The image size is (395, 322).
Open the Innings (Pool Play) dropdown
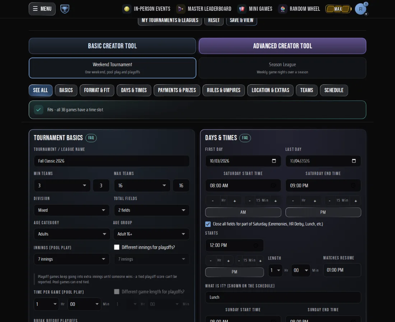72,259
